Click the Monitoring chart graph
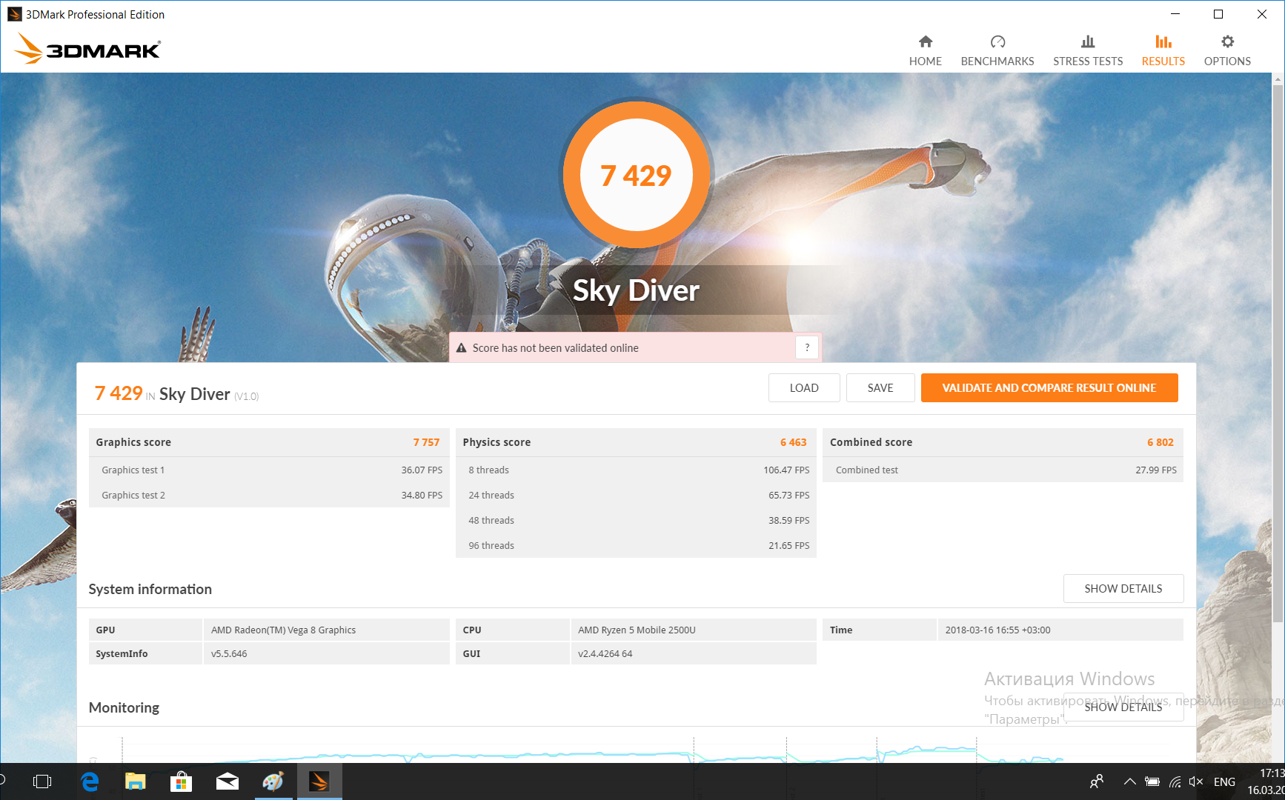This screenshot has height=800, width=1285. 636,748
